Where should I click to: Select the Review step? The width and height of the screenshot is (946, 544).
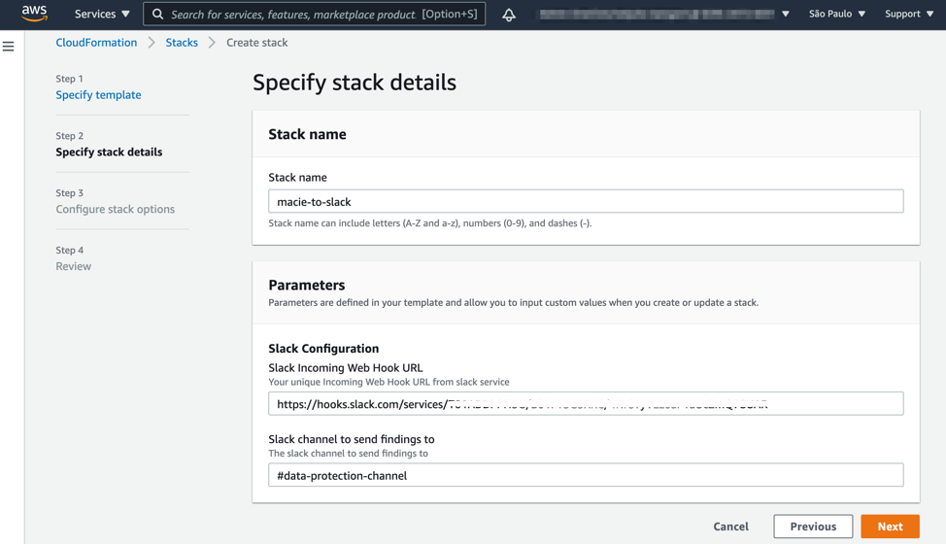tap(74, 266)
